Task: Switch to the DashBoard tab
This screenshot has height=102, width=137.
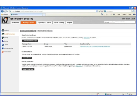Action: [x=15, y=23]
